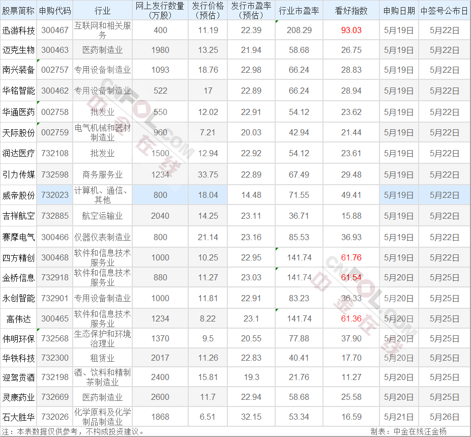
Task: Select stock name 永创智能
Action: coord(18,298)
